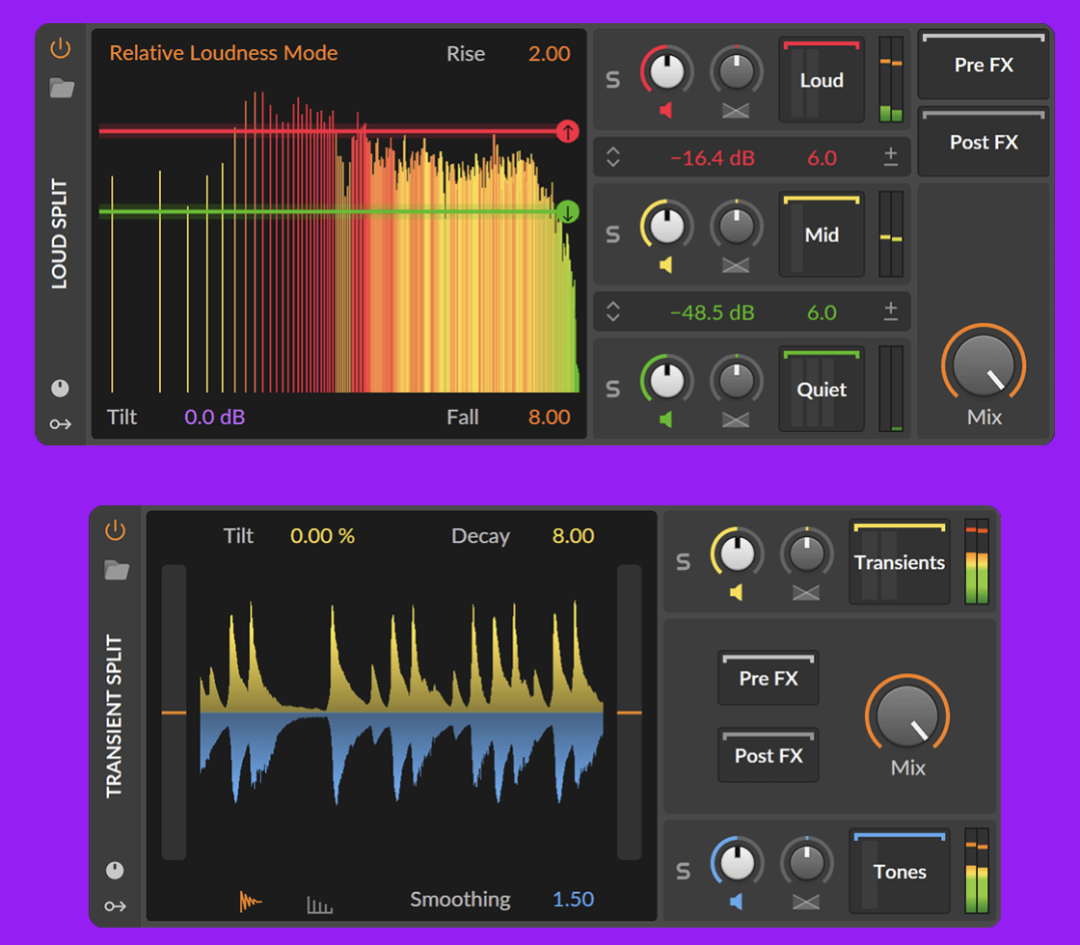Mute the Quiet band green speaker icon
The width and height of the screenshot is (1080, 945).
(x=665, y=419)
